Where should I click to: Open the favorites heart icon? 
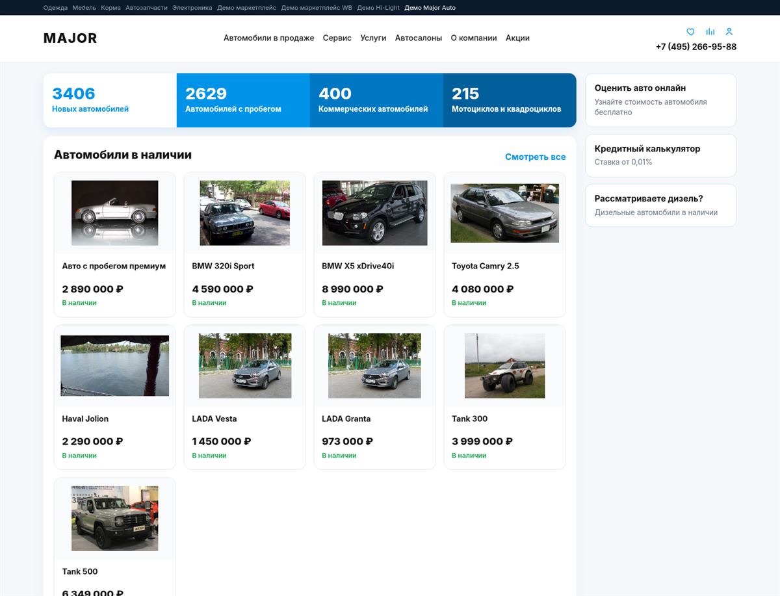tap(690, 32)
